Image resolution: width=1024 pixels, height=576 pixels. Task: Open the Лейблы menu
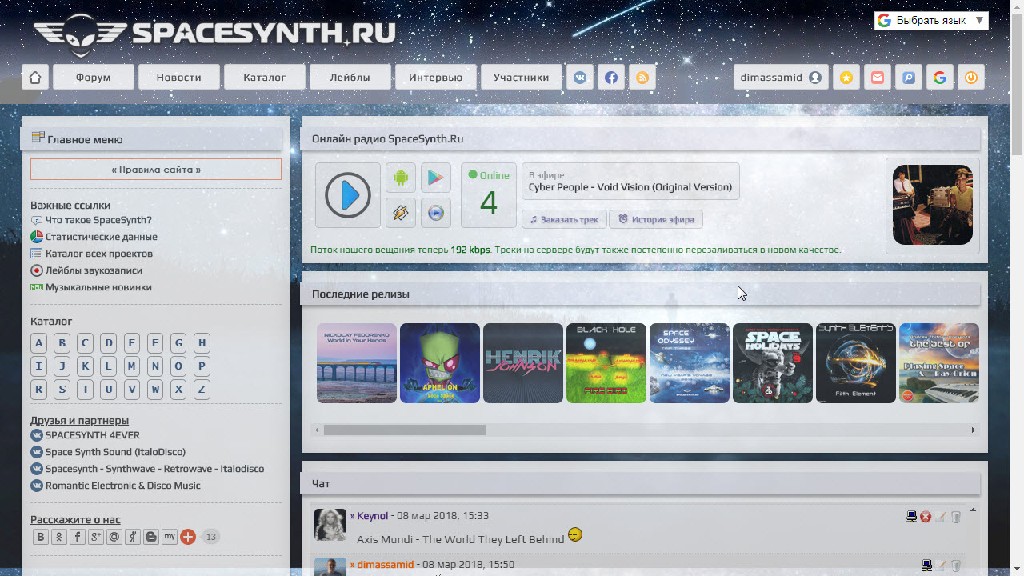tap(350, 78)
